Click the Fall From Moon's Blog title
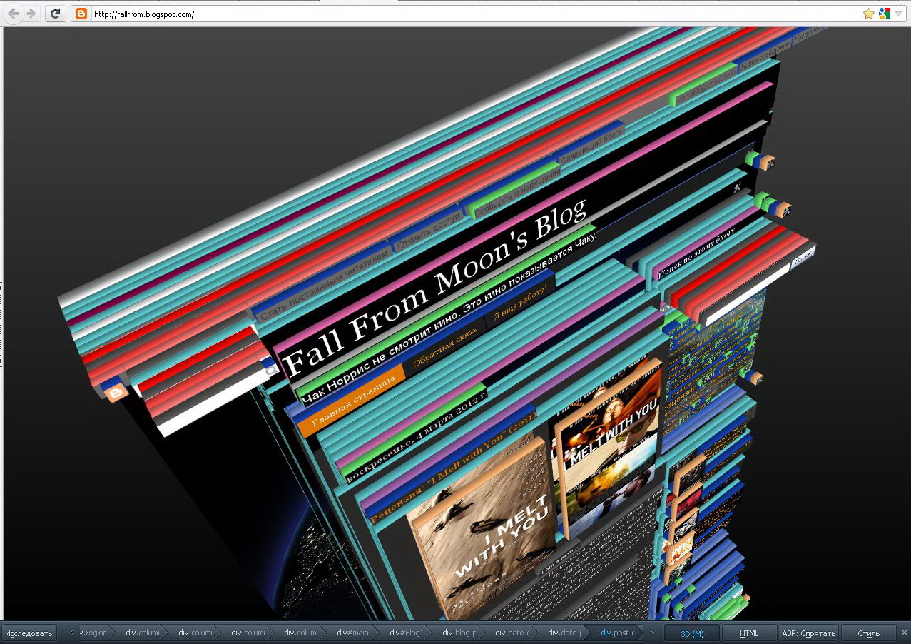The width and height of the screenshot is (911, 644). click(434, 286)
